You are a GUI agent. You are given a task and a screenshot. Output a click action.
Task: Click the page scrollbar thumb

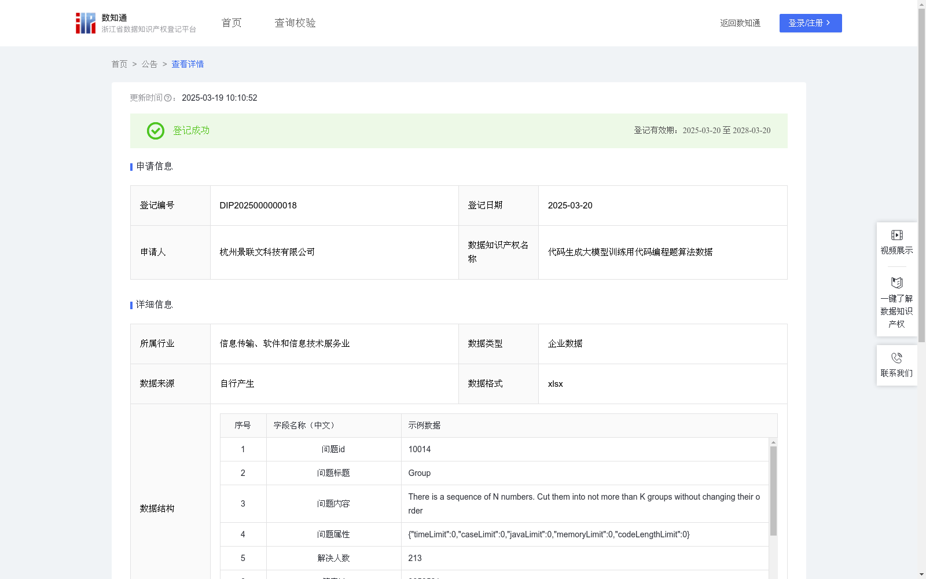point(921,175)
